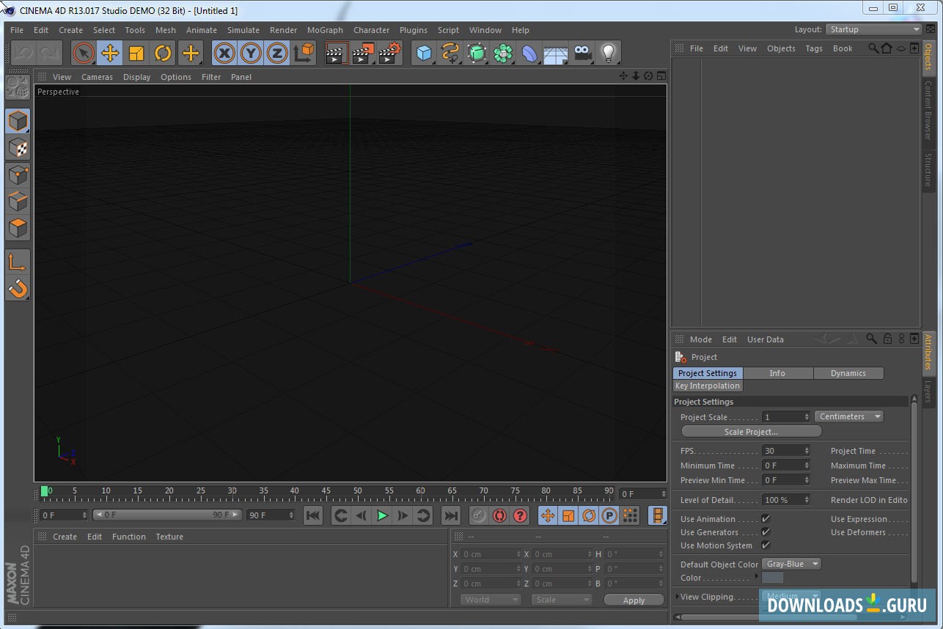Toggle the X-axis lock
This screenshot has height=629, width=943.
(224, 54)
